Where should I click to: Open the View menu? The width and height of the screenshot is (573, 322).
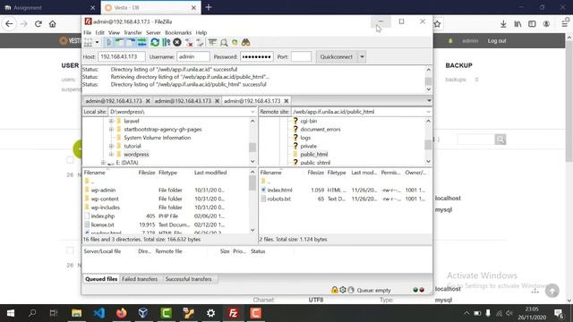tap(114, 32)
